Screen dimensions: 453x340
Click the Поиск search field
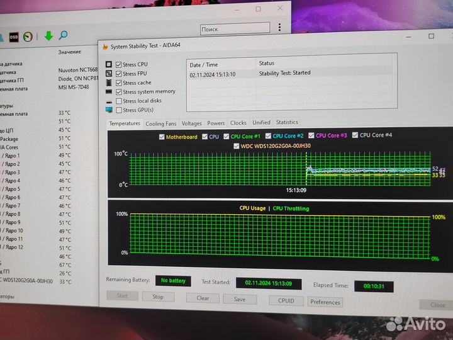coord(235,29)
